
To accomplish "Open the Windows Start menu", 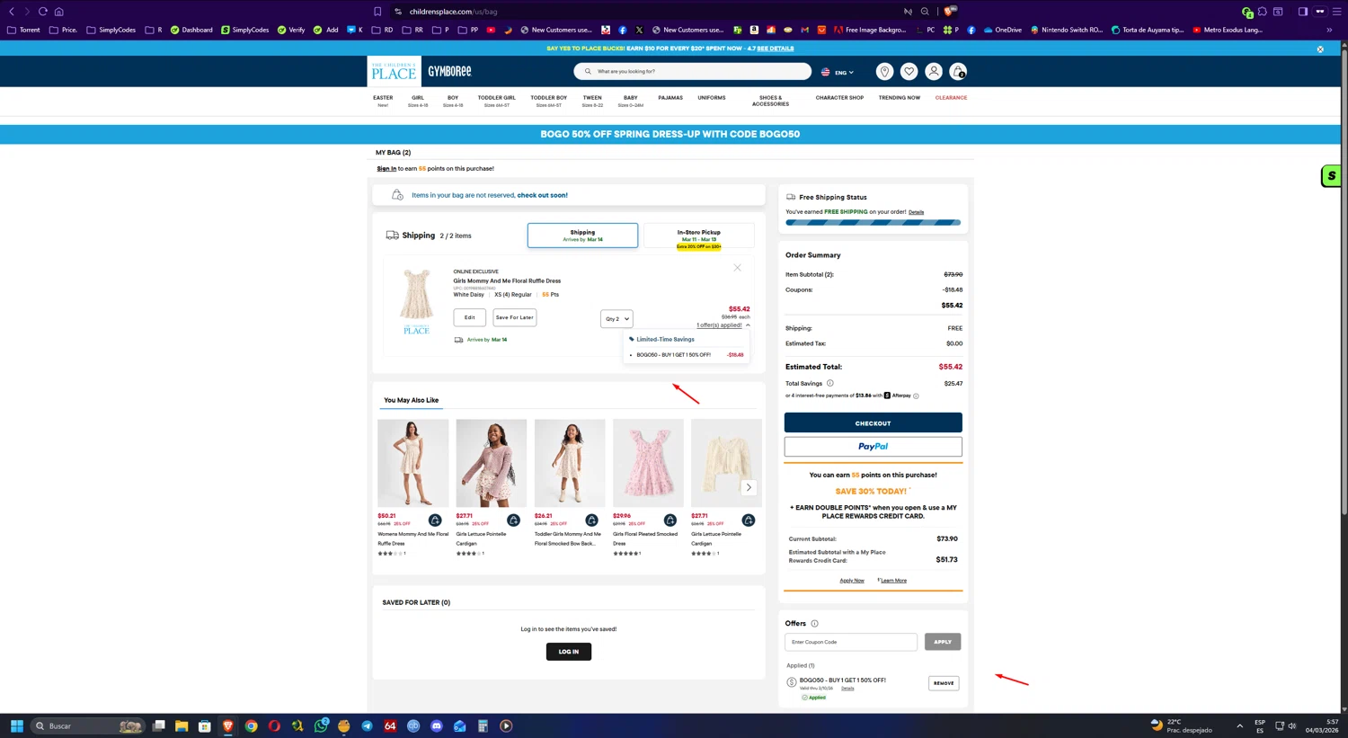I will pos(16,726).
